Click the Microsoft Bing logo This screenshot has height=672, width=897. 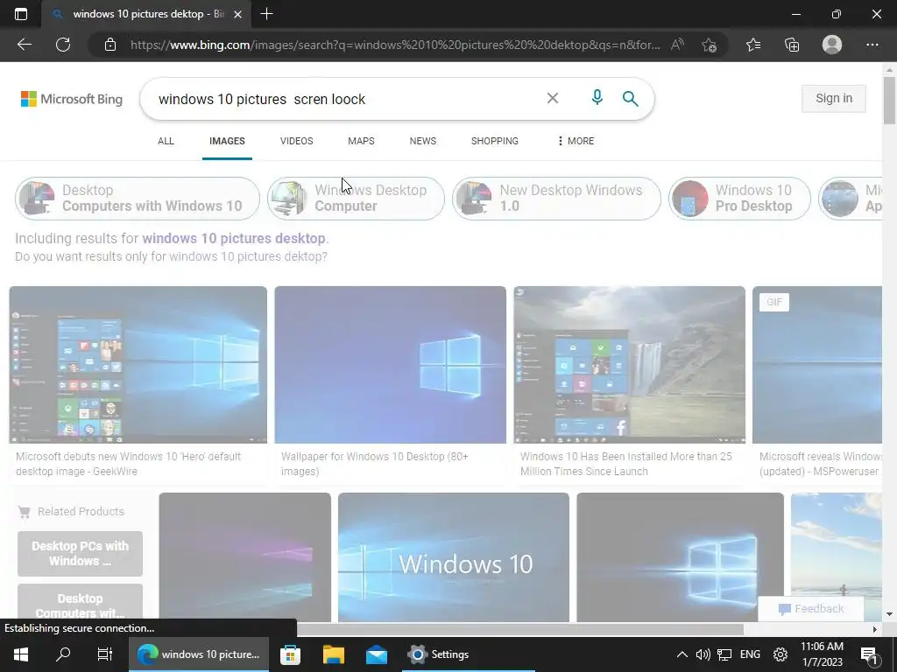pyautogui.click(x=72, y=99)
